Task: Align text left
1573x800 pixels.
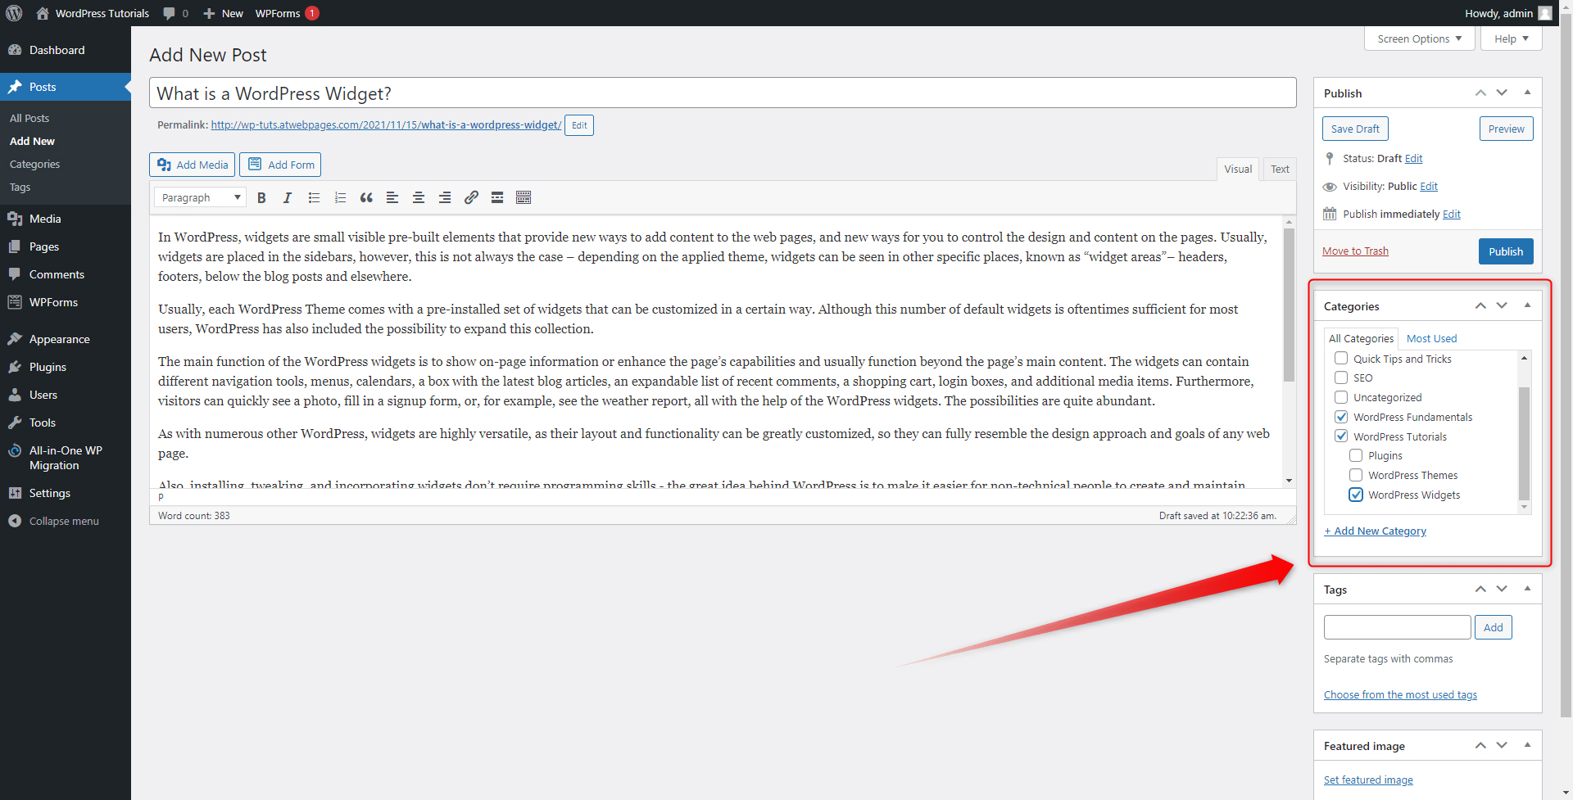Action: (392, 197)
